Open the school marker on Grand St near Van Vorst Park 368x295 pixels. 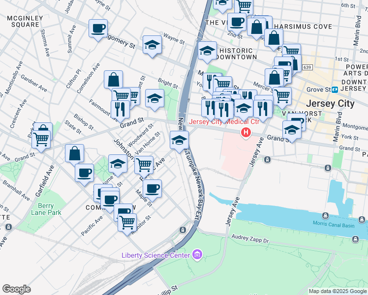point(292,131)
